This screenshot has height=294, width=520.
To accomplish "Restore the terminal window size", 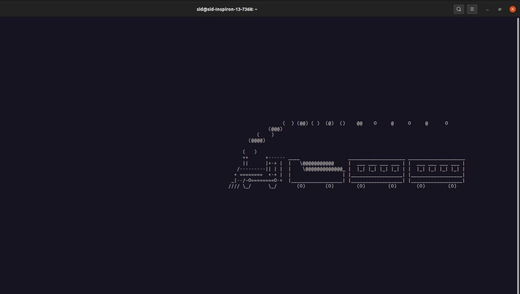I will point(499,9).
